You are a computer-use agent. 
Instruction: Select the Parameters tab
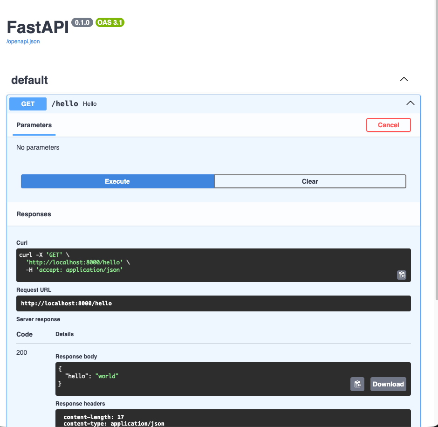tap(34, 125)
